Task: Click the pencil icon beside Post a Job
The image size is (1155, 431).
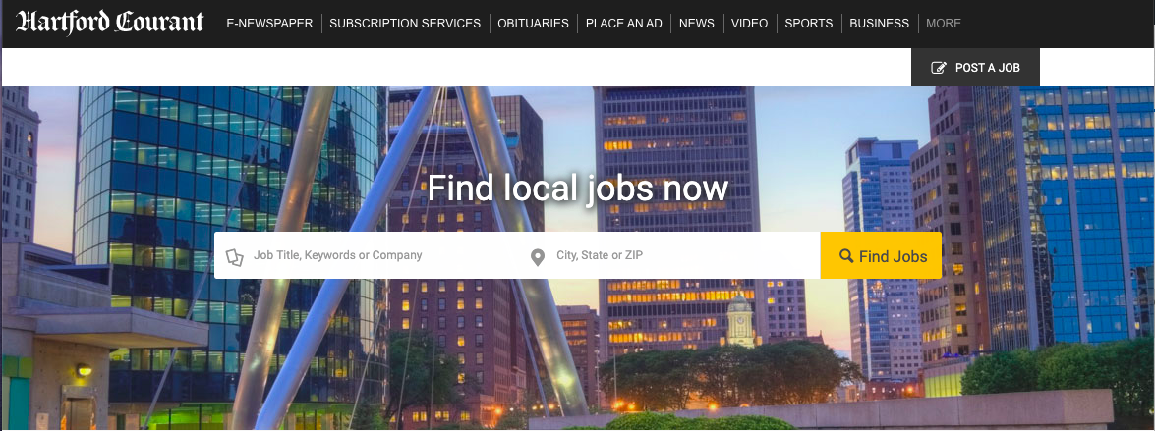Action: coord(939,68)
